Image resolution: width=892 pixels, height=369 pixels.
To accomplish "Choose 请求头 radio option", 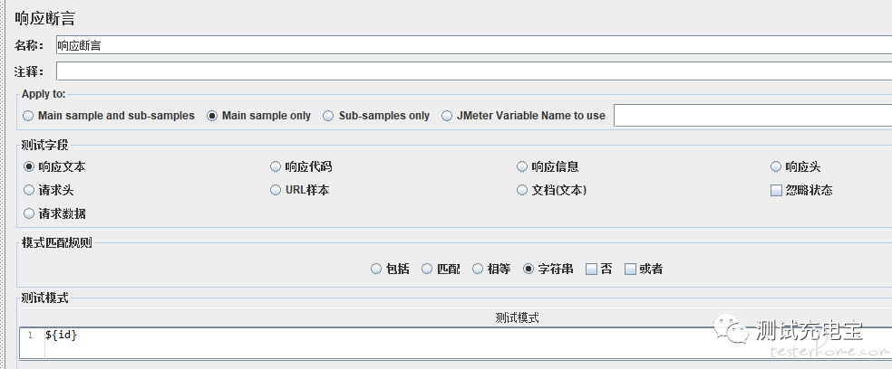I will 48,190.
